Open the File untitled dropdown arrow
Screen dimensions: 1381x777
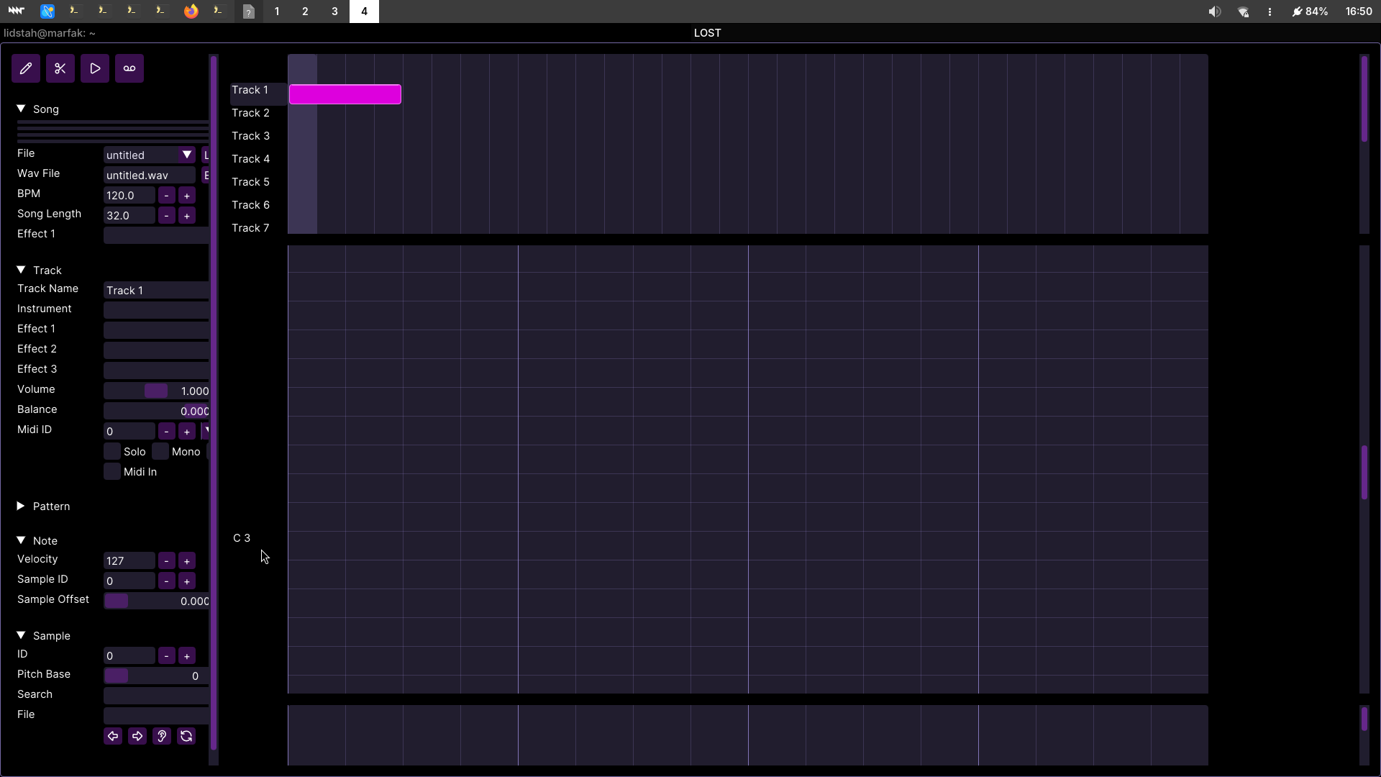(x=187, y=155)
